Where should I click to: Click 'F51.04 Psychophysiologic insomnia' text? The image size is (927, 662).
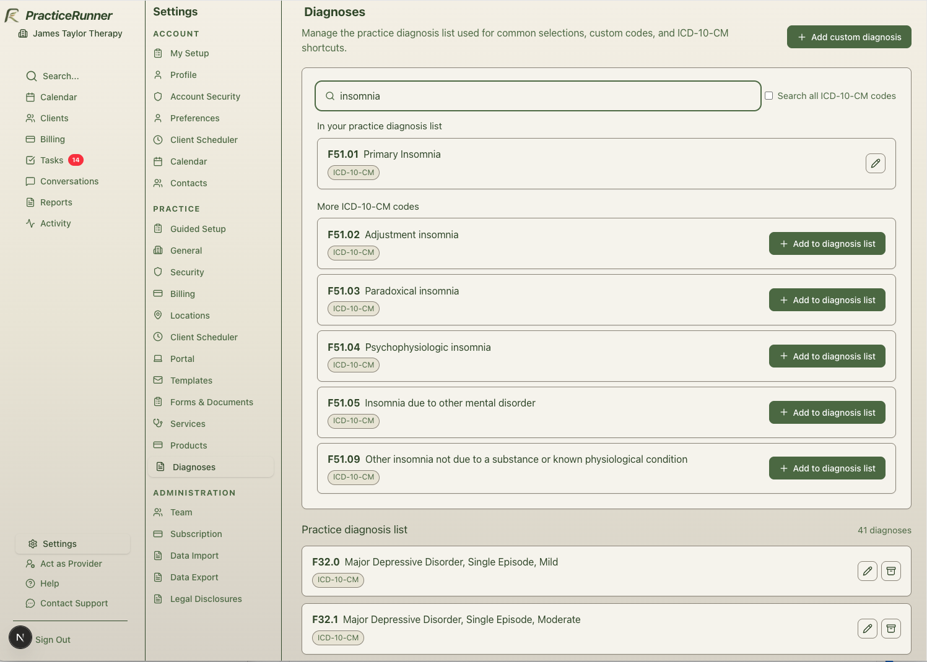[409, 347]
